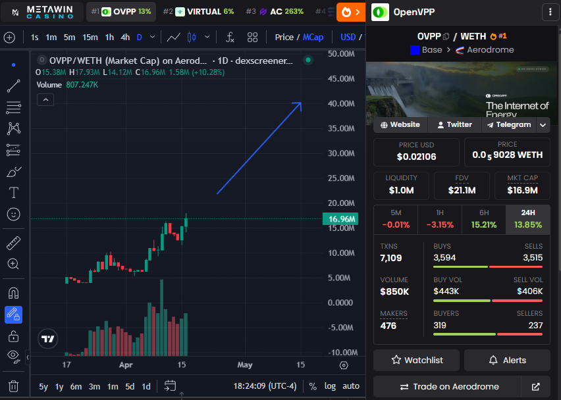Screen dimensions: 561x400
Task: Add a symbol with plus icon
Action: [x=9, y=37]
